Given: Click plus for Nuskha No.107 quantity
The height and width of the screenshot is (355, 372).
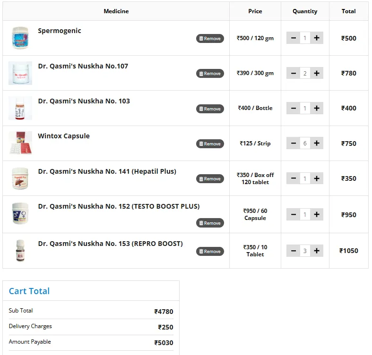Looking at the screenshot, I should click(x=317, y=73).
